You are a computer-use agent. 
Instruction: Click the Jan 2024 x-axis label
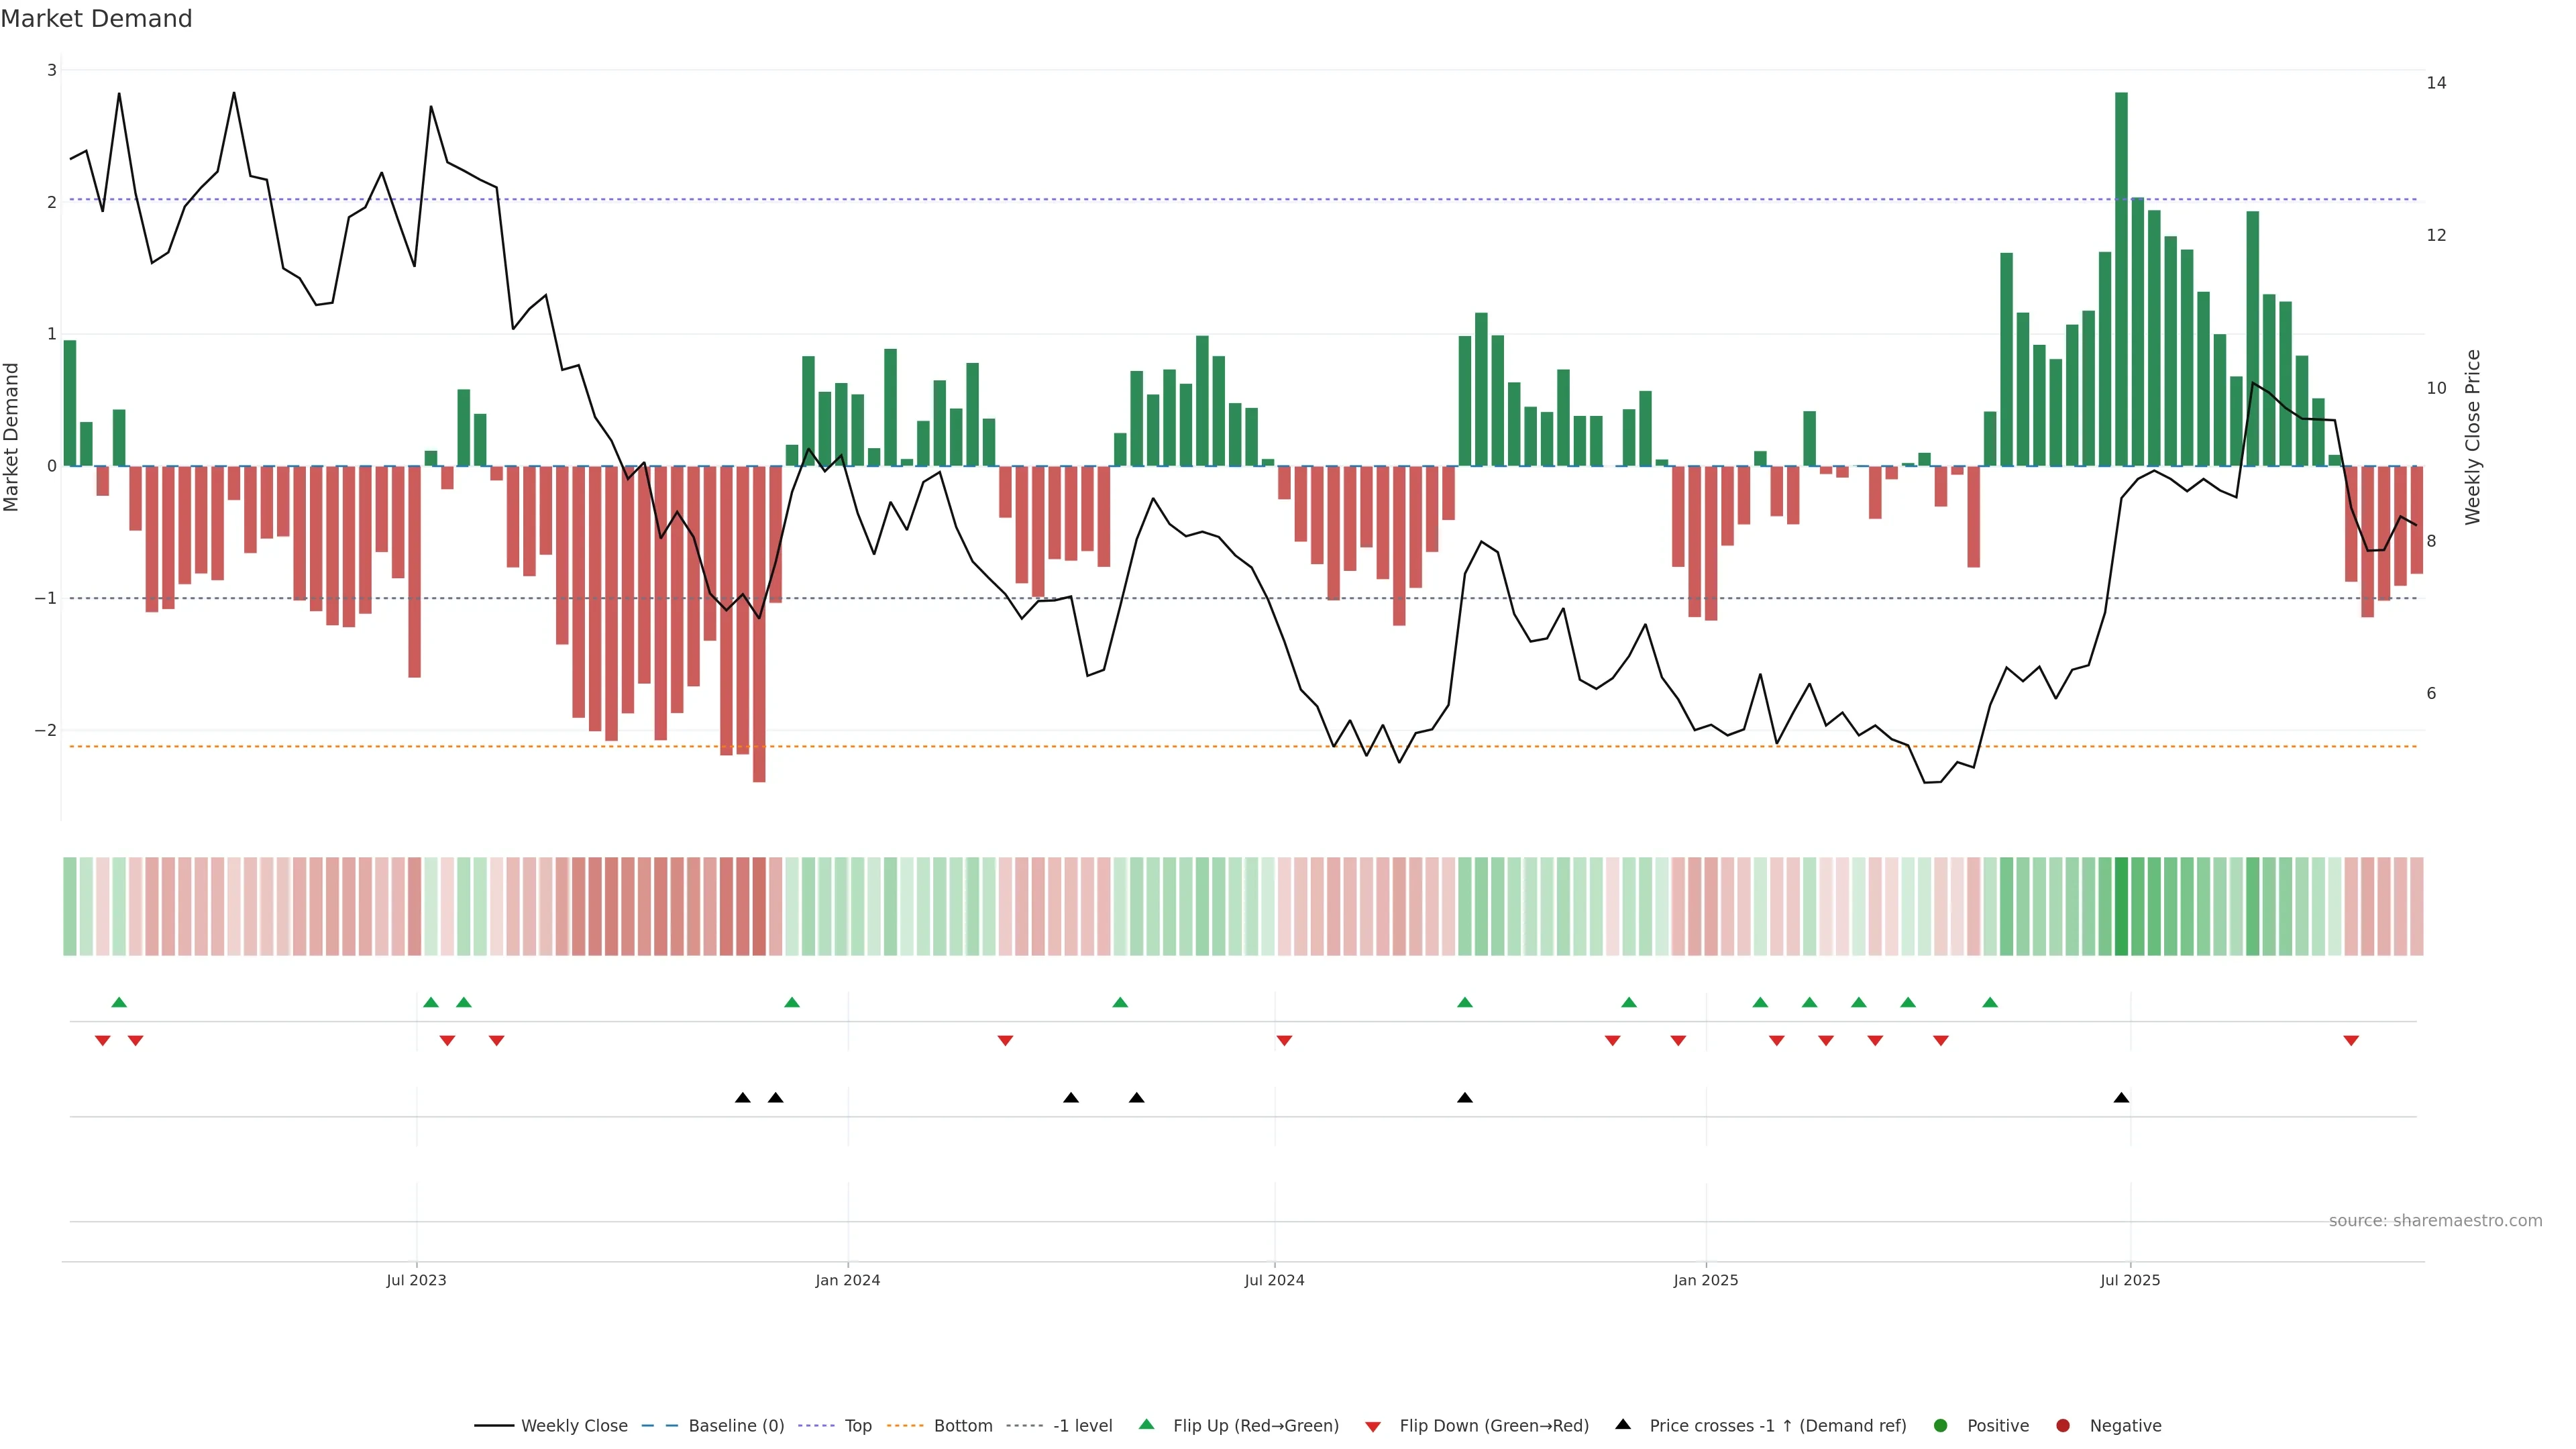click(848, 1281)
